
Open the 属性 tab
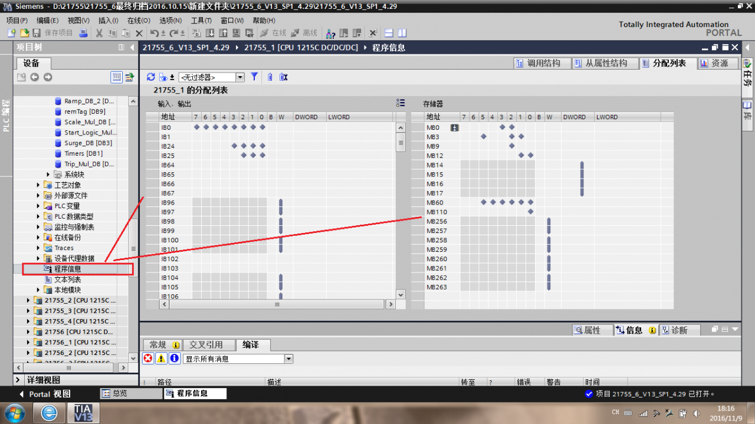pyautogui.click(x=592, y=330)
